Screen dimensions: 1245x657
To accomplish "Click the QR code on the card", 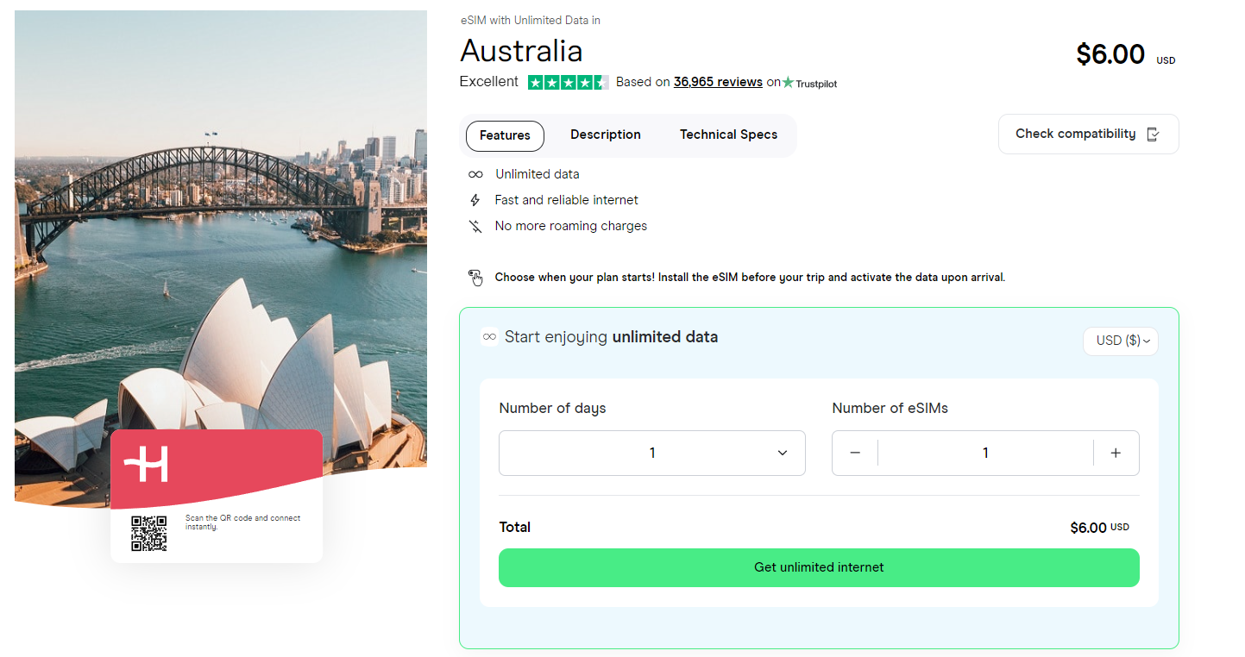I will tap(148, 533).
